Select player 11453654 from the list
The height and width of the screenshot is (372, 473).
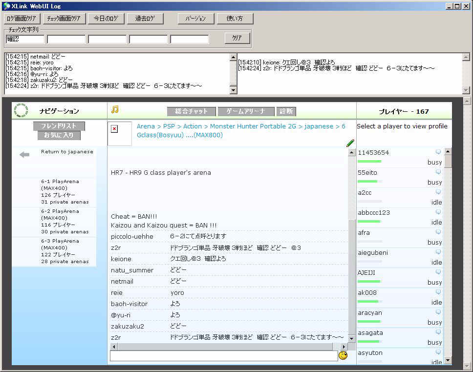click(373, 153)
